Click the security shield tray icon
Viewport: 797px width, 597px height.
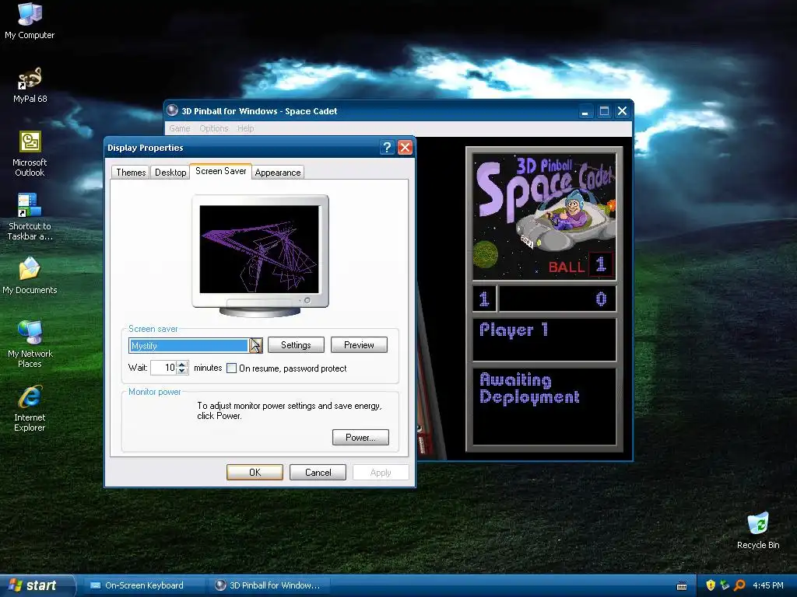711,585
